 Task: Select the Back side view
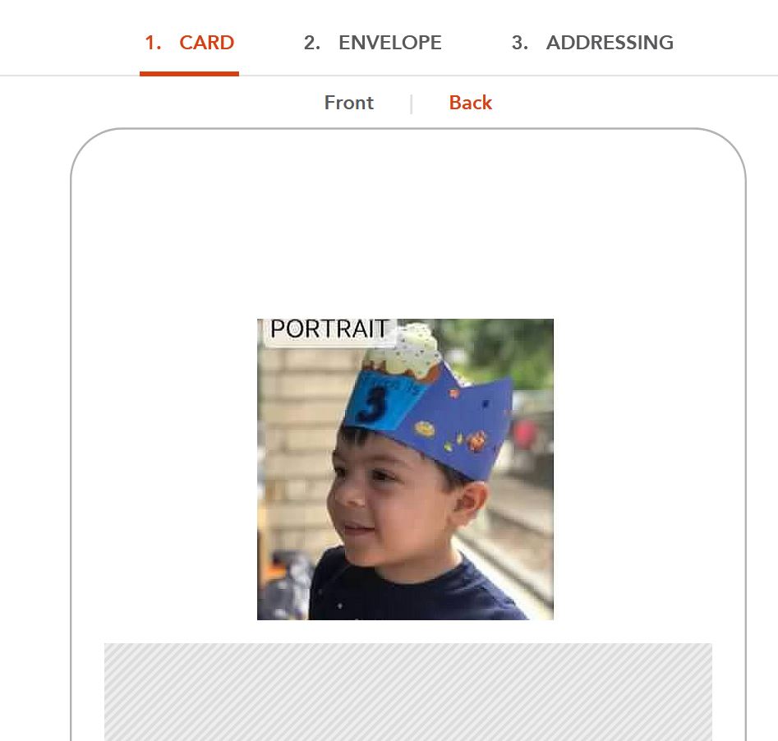[x=471, y=103]
